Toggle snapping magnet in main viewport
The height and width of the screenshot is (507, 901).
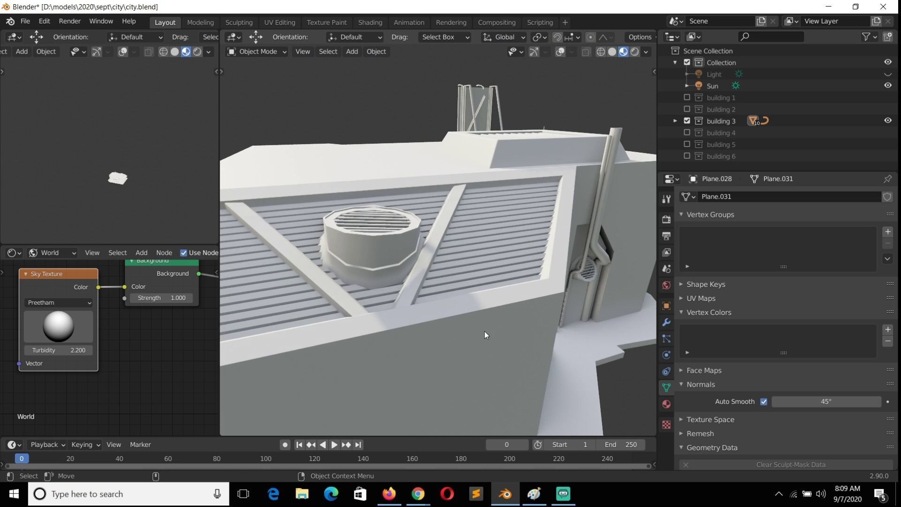[557, 37]
